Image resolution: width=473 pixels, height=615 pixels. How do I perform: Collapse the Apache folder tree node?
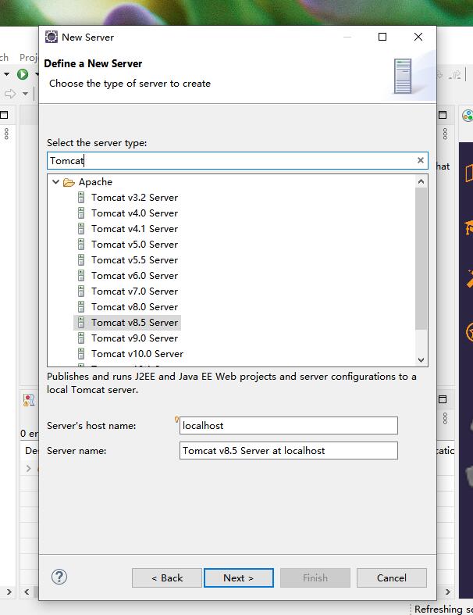pyautogui.click(x=55, y=182)
